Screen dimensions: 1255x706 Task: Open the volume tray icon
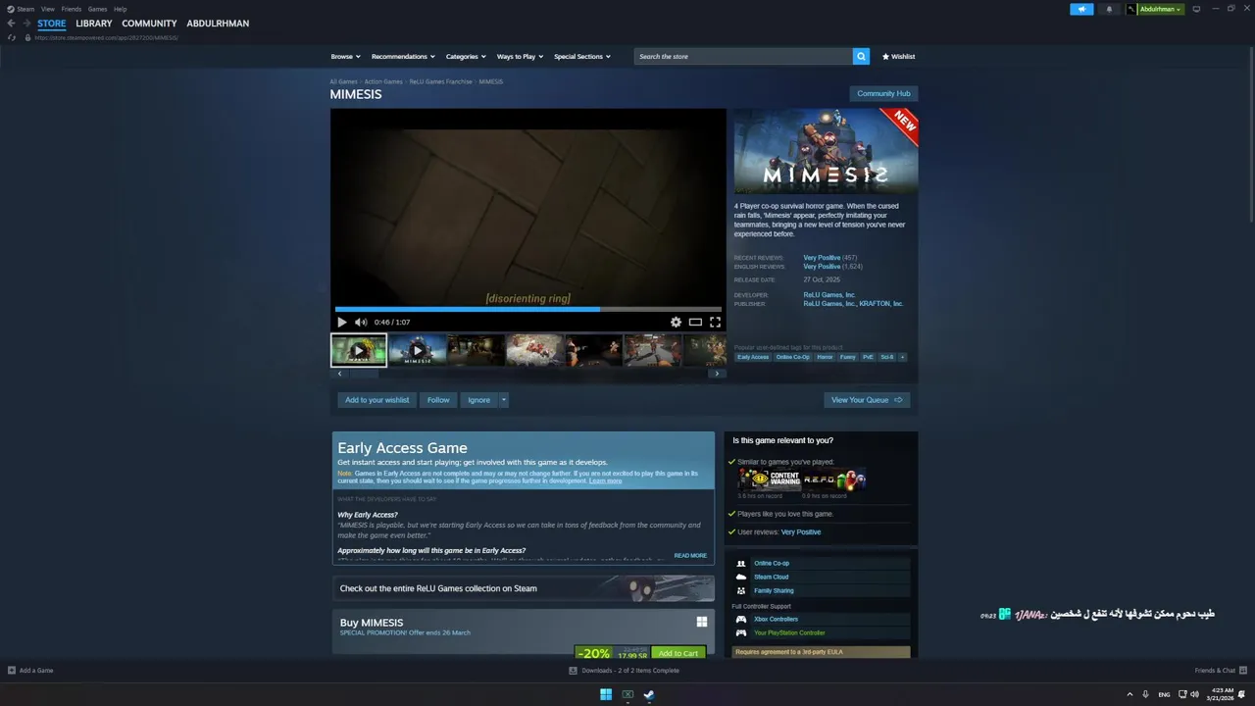click(1193, 694)
